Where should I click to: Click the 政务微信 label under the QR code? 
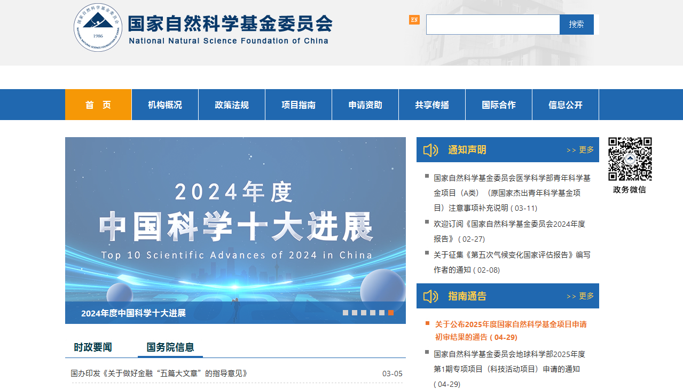630,189
